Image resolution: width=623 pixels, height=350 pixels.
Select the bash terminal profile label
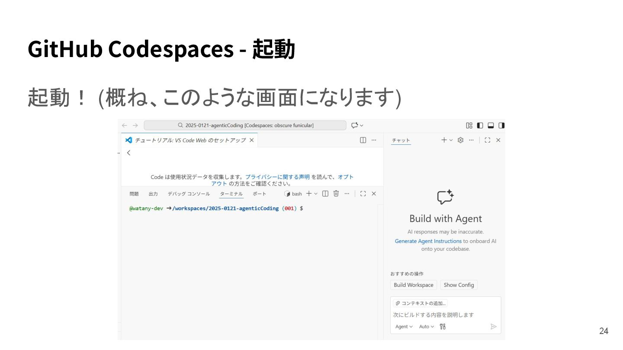tap(293, 194)
